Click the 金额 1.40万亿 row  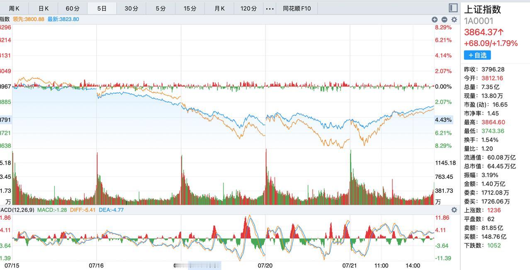point(484,184)
